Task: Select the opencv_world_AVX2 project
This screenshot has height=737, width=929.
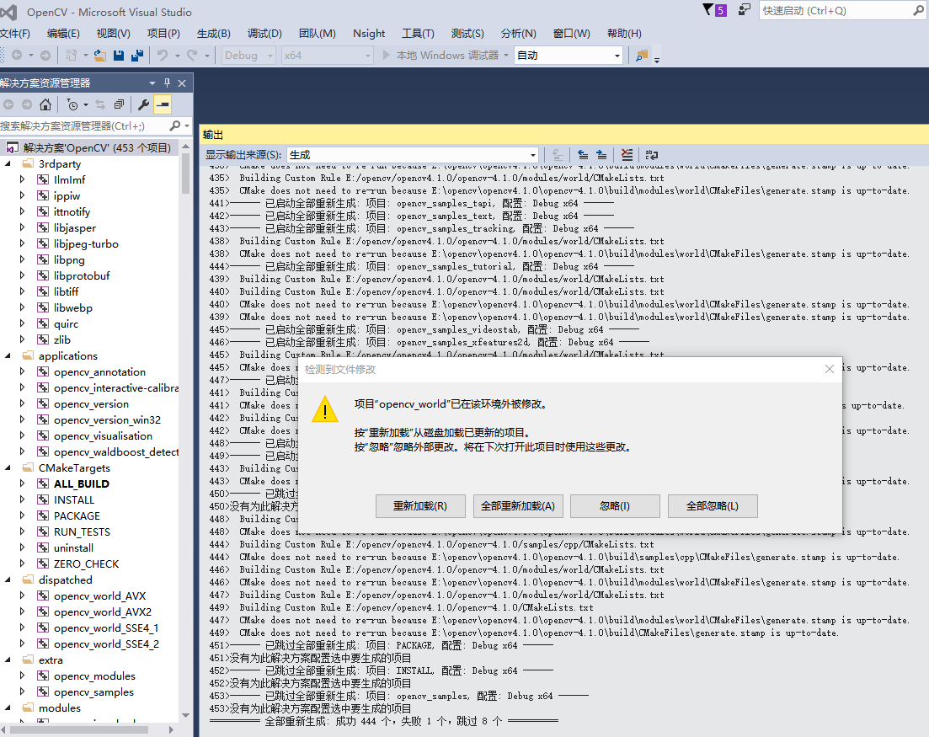Action: coord(103,611)
